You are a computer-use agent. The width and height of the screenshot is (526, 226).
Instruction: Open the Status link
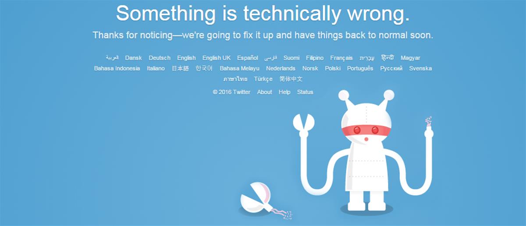(x=305, y=92)
